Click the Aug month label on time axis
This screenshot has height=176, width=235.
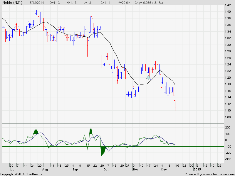[x=45, y=170]
